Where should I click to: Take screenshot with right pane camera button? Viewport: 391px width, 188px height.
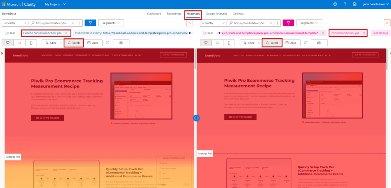tap(319, 43)
